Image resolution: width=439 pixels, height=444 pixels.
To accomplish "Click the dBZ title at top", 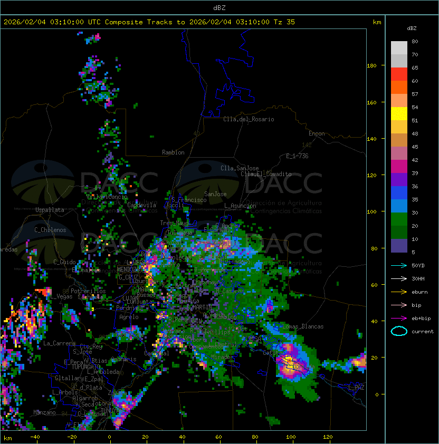I will (x=219, y=8).
